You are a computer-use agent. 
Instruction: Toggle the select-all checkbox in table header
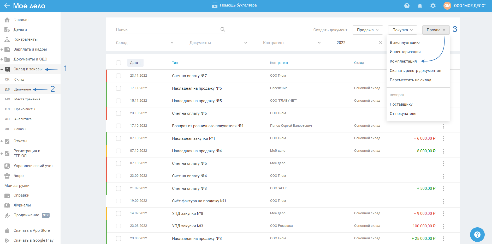(118, 63)
